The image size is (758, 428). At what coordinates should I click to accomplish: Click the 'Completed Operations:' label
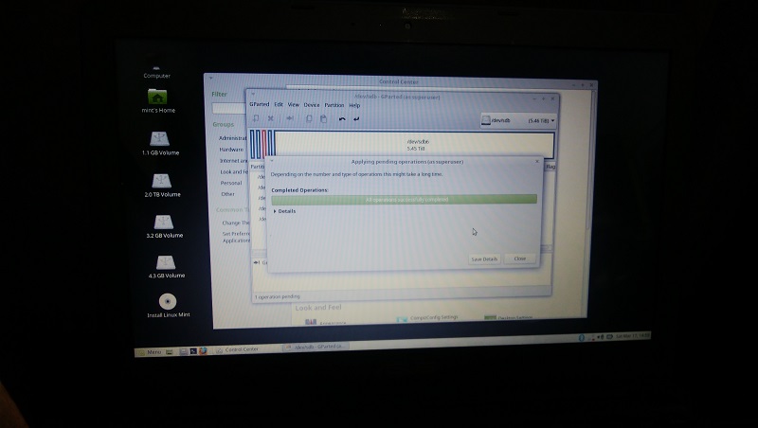(x=299, y=190)
